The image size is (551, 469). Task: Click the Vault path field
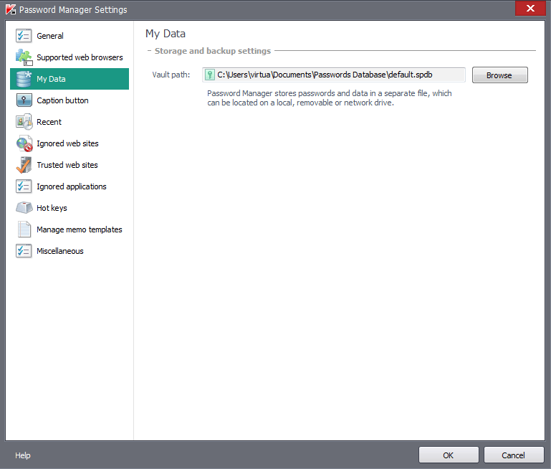(334, 75)
